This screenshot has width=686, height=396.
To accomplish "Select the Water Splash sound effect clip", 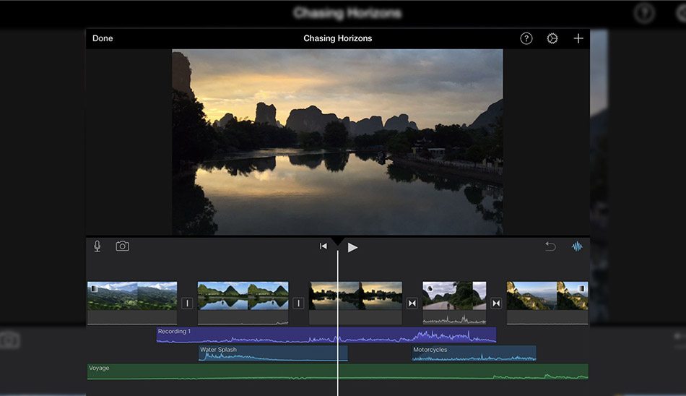I will (x=273, y=353).
